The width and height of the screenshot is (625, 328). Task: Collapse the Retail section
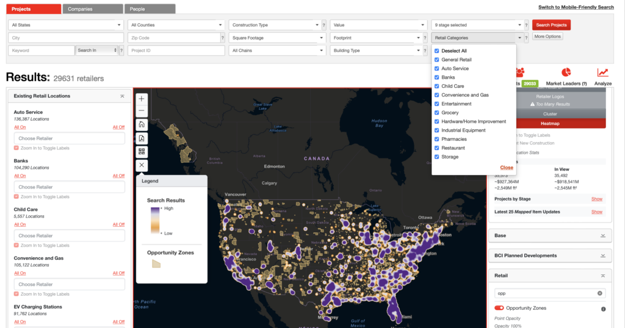pyautogui.click(x=602, y=276)
